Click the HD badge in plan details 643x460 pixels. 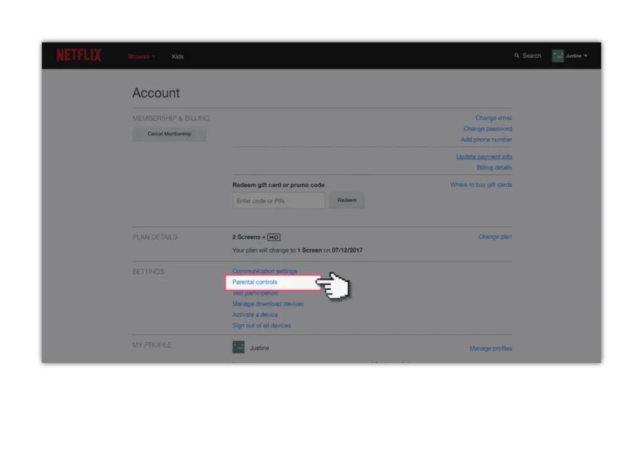pos(274,237)
